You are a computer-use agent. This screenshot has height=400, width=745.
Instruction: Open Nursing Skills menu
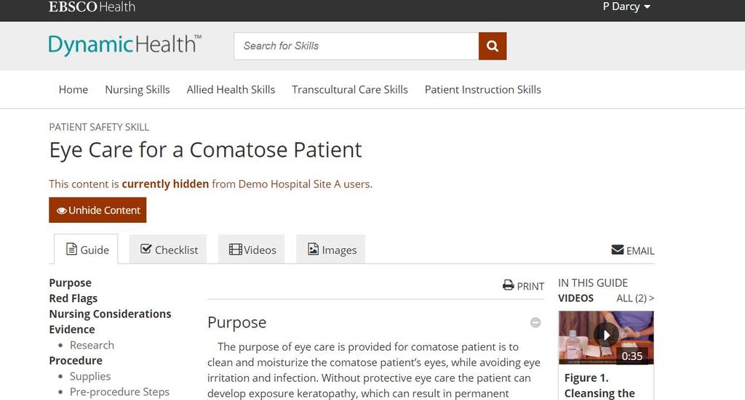138,89
